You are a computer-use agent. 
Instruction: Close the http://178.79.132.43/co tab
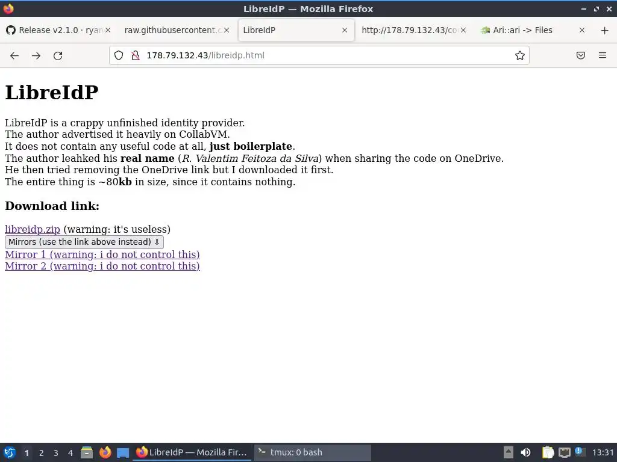pyautogui.click(x=463, y=30)
